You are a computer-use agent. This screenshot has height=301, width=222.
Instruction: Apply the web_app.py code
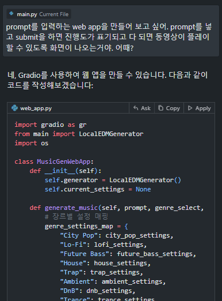200,108
